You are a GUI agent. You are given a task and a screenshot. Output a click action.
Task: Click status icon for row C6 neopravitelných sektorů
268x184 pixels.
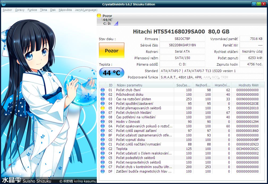click(103, 162)
